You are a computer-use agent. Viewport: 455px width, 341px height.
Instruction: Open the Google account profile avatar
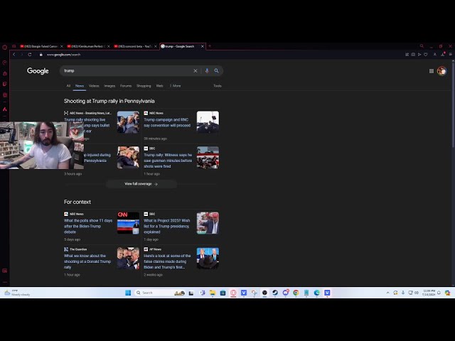coord(441,71)
